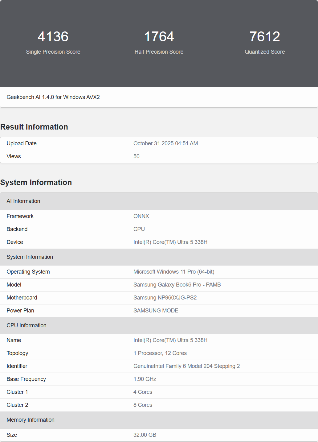Screen dimensions: 318x442
Task: Click the Samsung NP960XJG-PS2 motherboard entry
Action: 165,298
